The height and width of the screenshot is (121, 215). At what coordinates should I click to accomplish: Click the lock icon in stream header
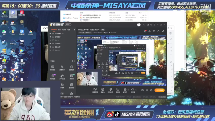click(x=149, y=31)
